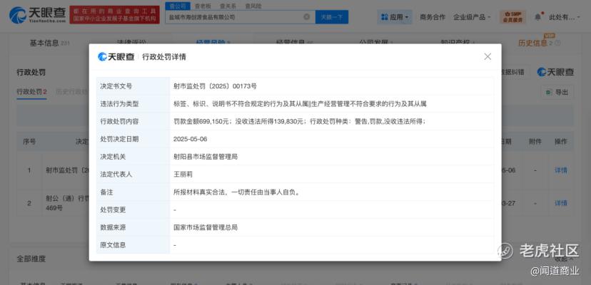Click the 数据来源 label cell
The image size is (591, 285).
point(133,227)
